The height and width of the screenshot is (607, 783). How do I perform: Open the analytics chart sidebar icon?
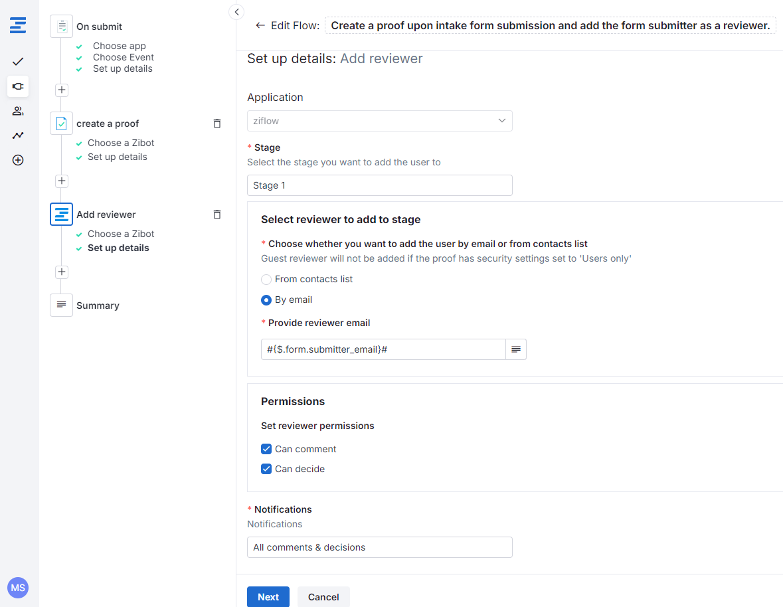tap(18, 135)
